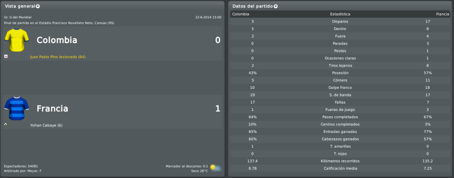Click the yellow Colombia jersey icon

coord(16,40)
